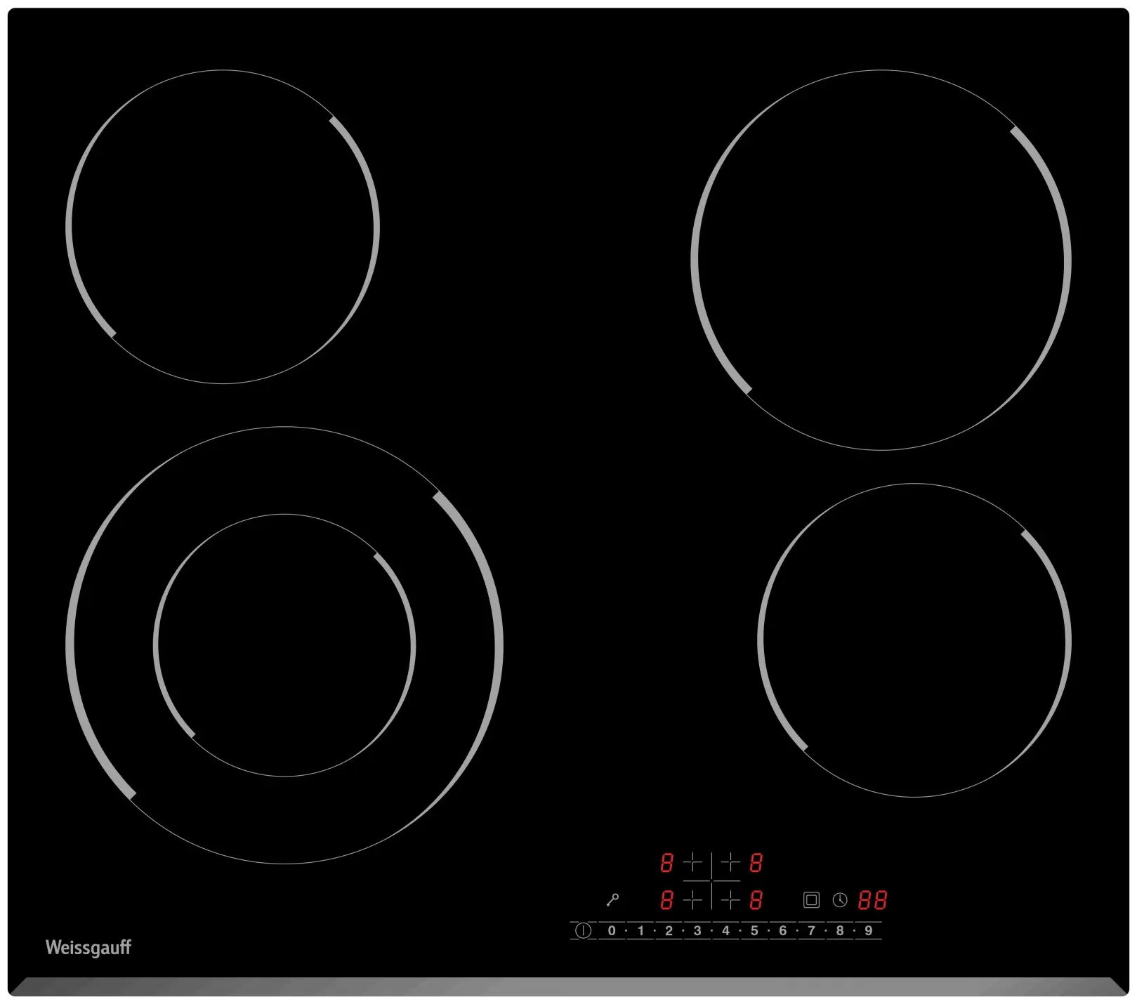1137x1004 pixels.
Task: Pick power level 7 on the slider
Action: [811, 930]
